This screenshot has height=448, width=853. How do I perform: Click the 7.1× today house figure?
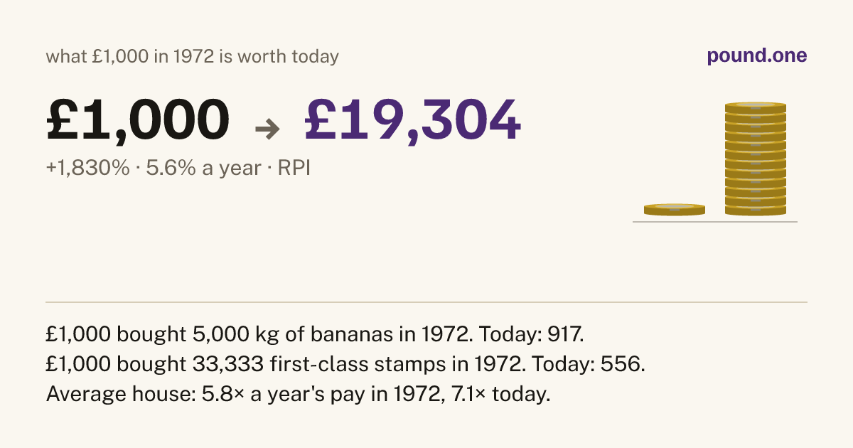tap(496, 395)
